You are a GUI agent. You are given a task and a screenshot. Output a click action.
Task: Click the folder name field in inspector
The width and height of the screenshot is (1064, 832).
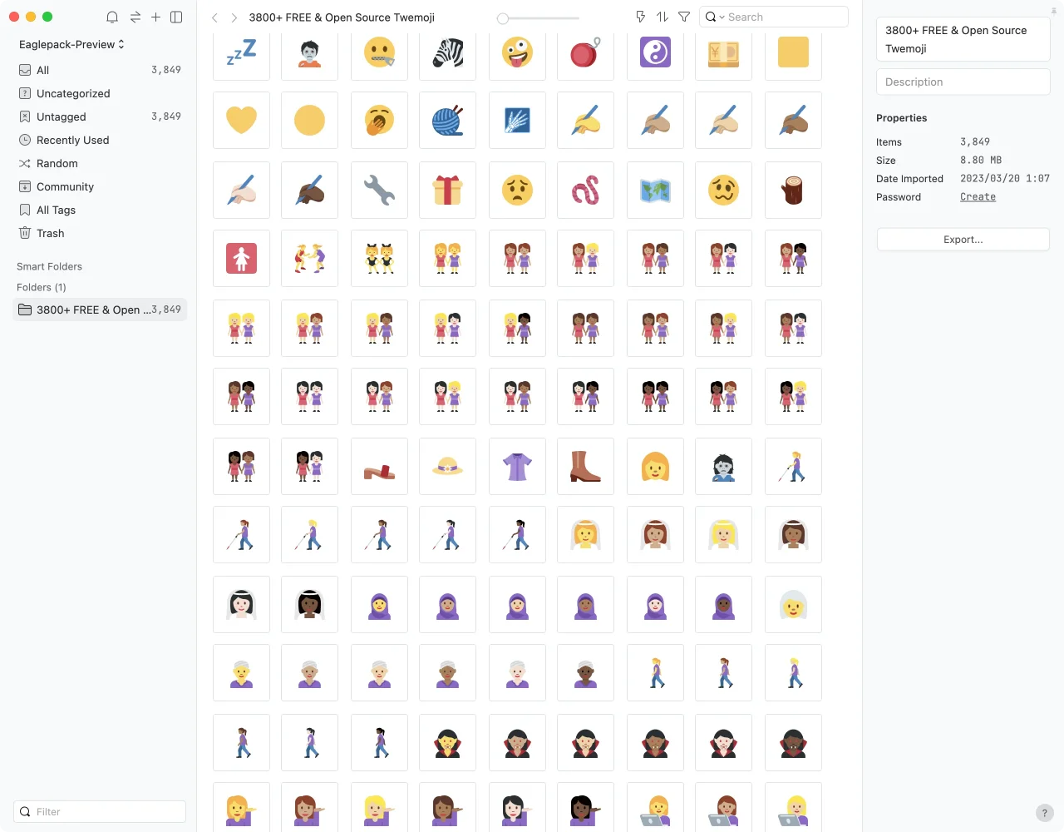point(963,39)
